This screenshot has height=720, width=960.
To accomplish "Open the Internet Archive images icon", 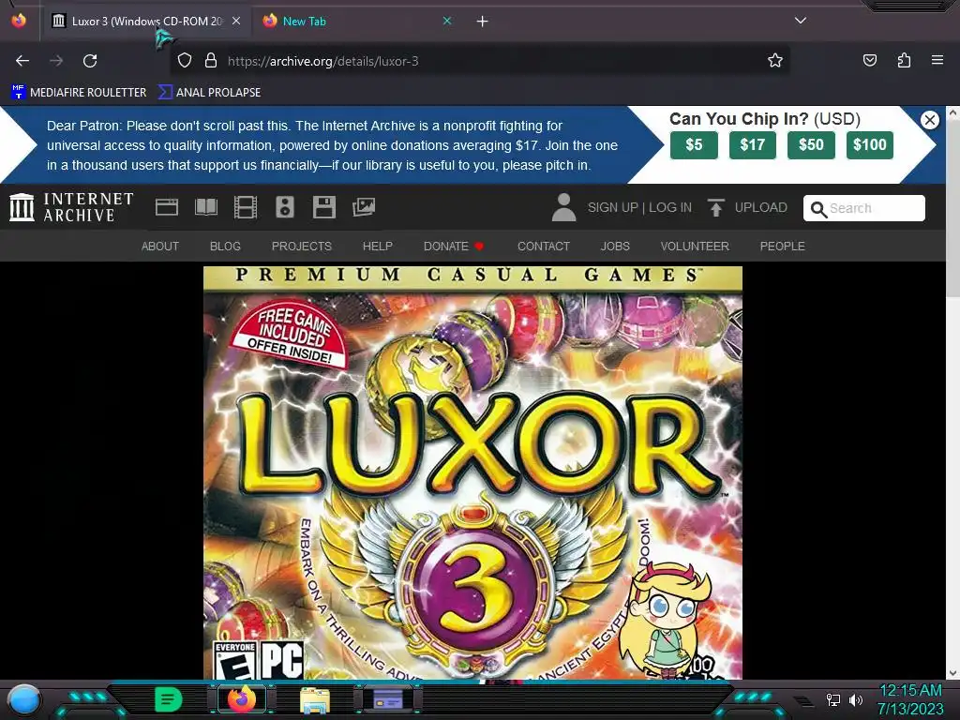I will [x=364, y=207].
